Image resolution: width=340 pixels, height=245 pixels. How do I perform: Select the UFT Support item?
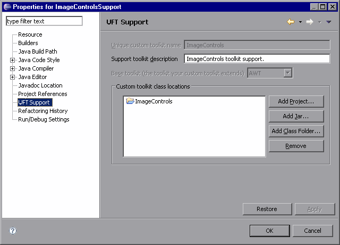coord(35,102)
